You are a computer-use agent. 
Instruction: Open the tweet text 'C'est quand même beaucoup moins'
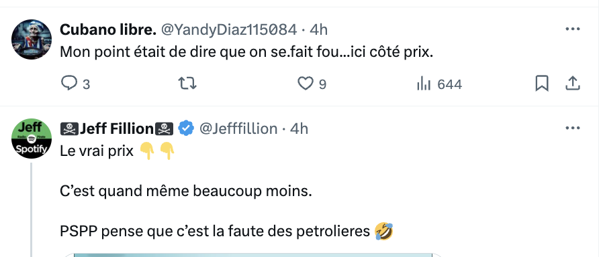point(185,191)
